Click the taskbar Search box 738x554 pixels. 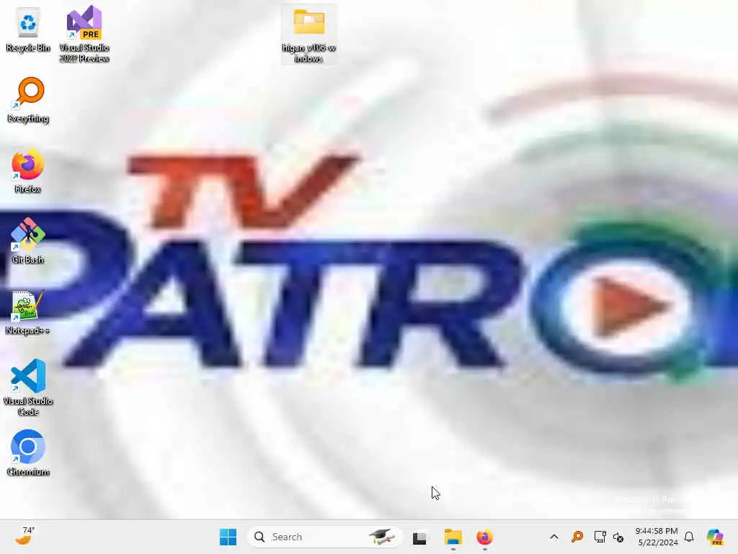pyautogui.click(x=324, y=537)
